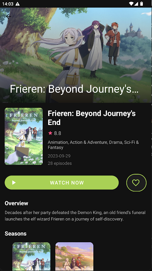Tap the battery status icon
The height and width of the screenshot is (271, 152).
(x=142, y=4)
